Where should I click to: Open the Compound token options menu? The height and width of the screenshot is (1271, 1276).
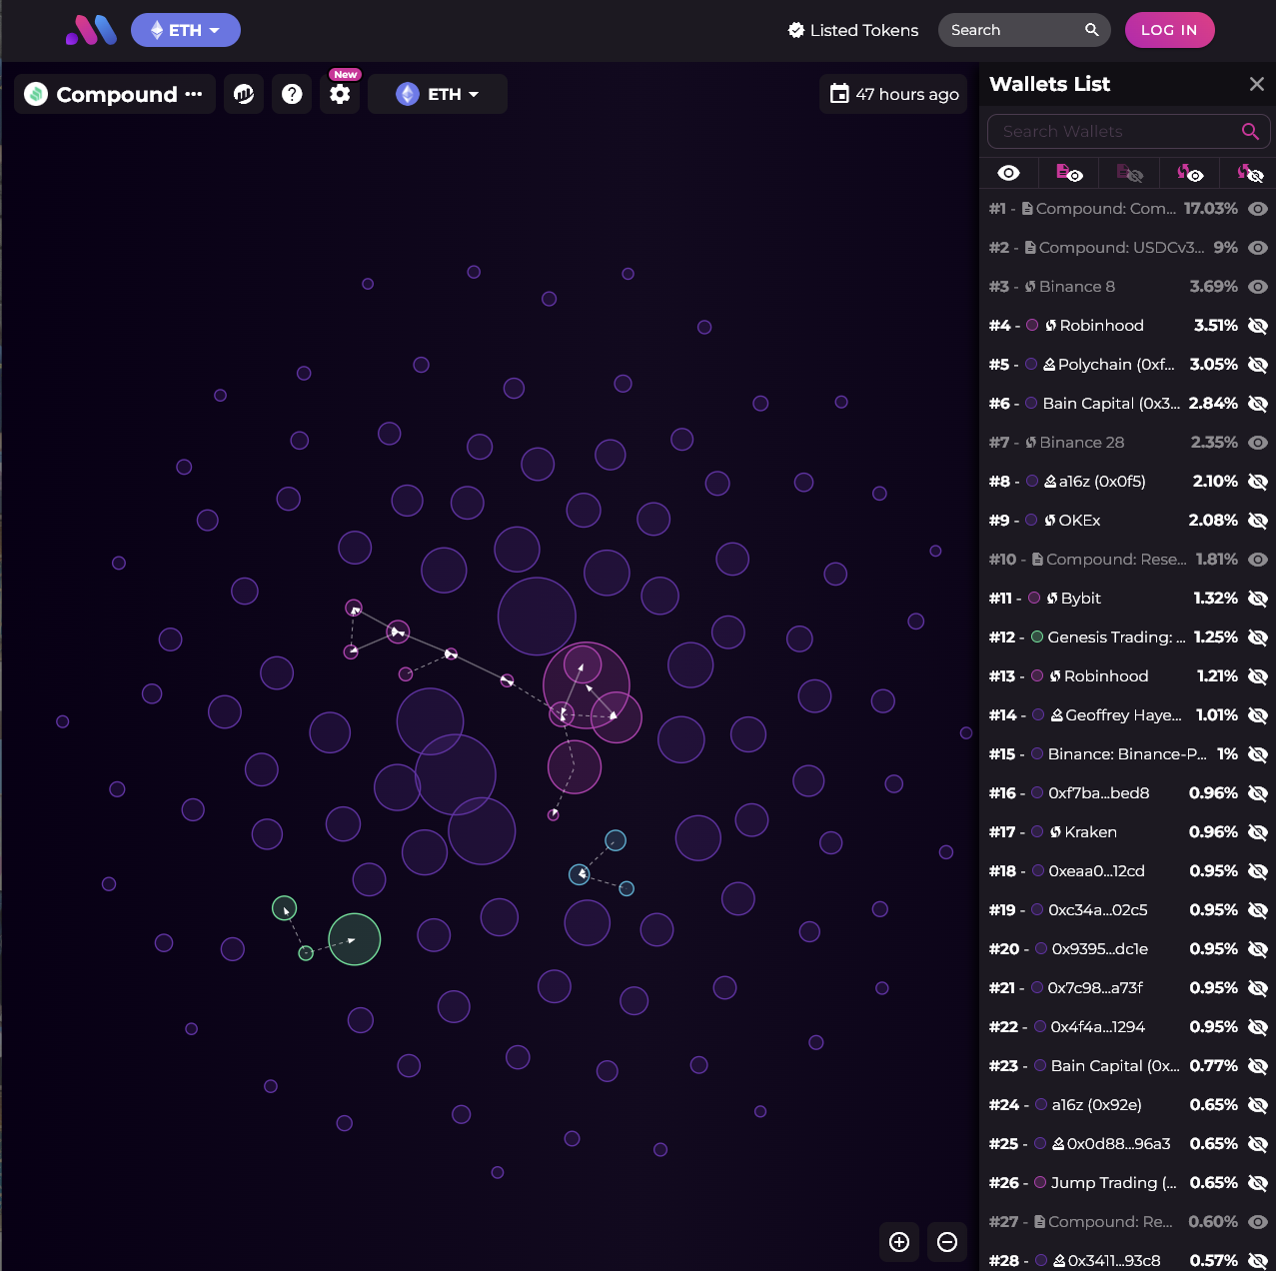click(x=194, y=94)
